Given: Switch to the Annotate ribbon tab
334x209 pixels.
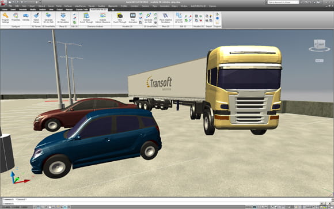Looking at the screenshot, I should [x=23, y=10].
